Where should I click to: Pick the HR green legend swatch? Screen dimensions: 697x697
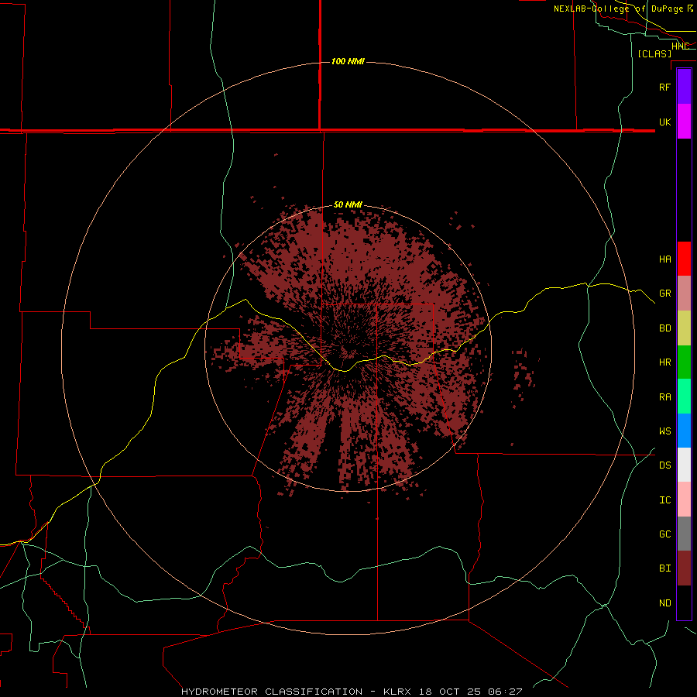tap(684, 362)
